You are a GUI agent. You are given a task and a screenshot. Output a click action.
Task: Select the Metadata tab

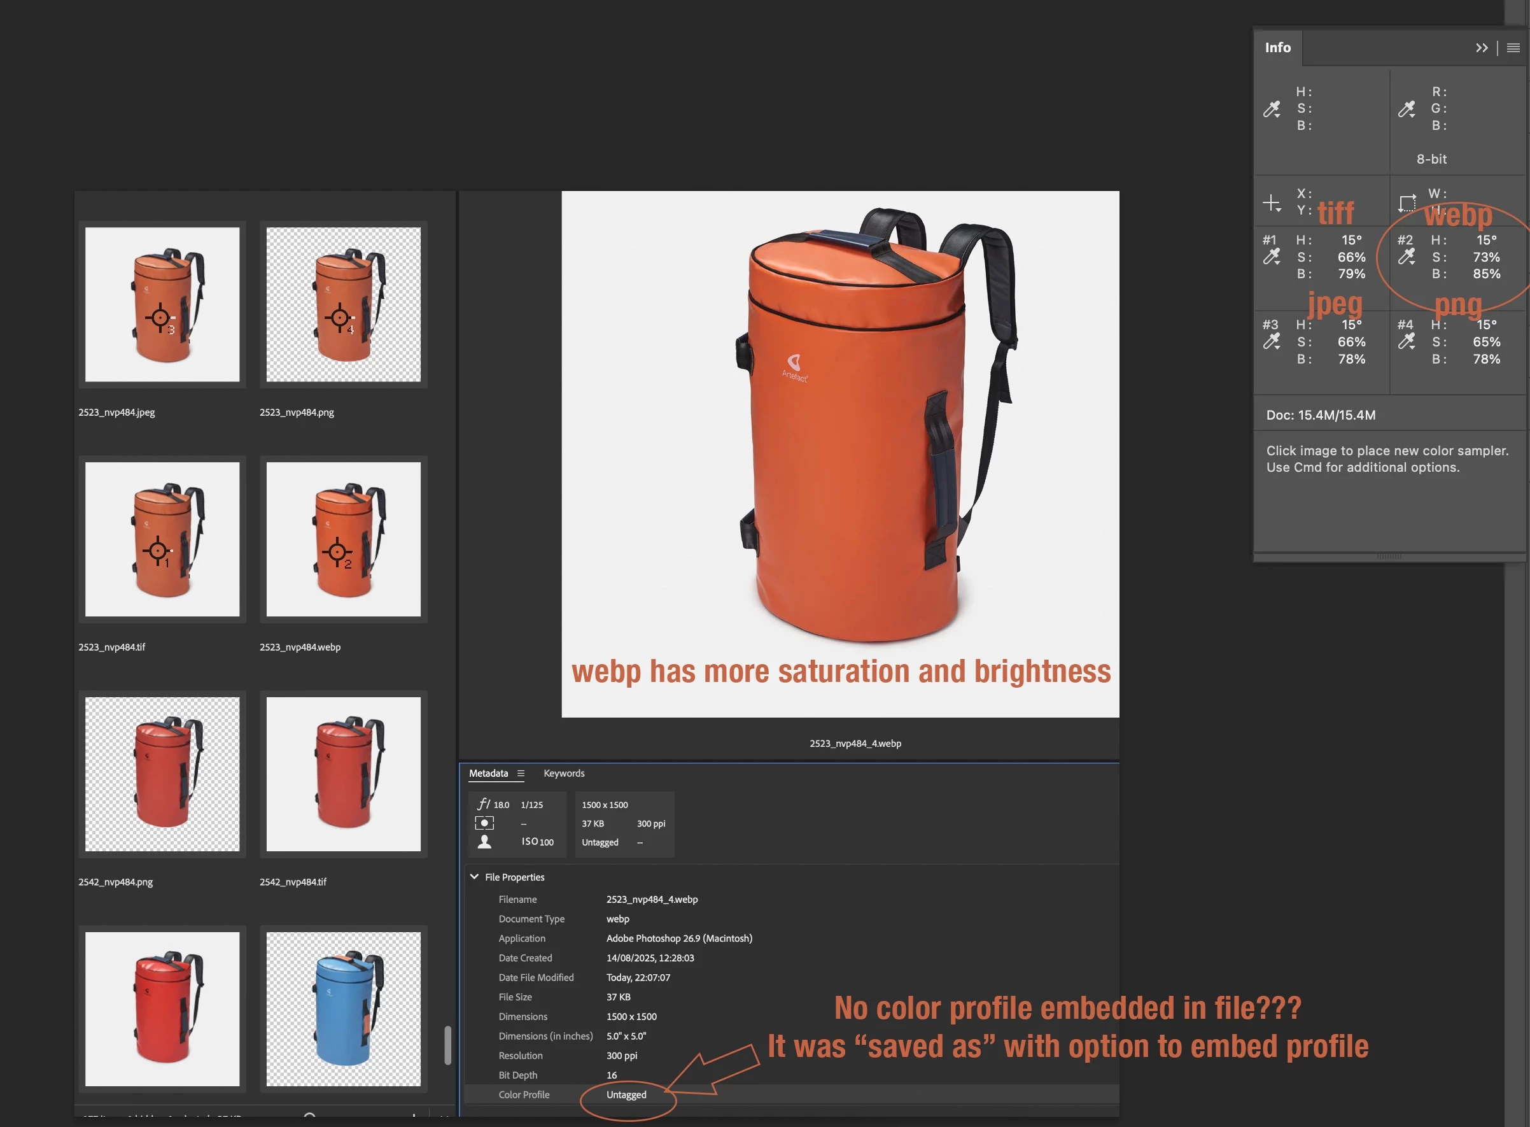pyautogui.click(x=488, y=774)
